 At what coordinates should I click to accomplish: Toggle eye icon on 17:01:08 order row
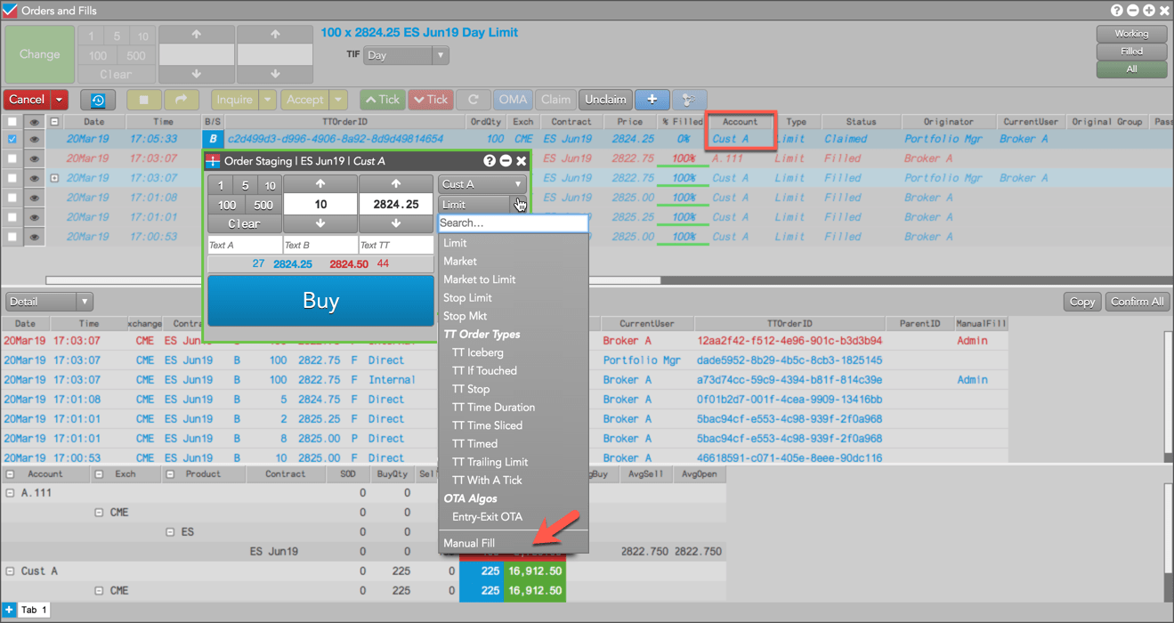point(35,198)
